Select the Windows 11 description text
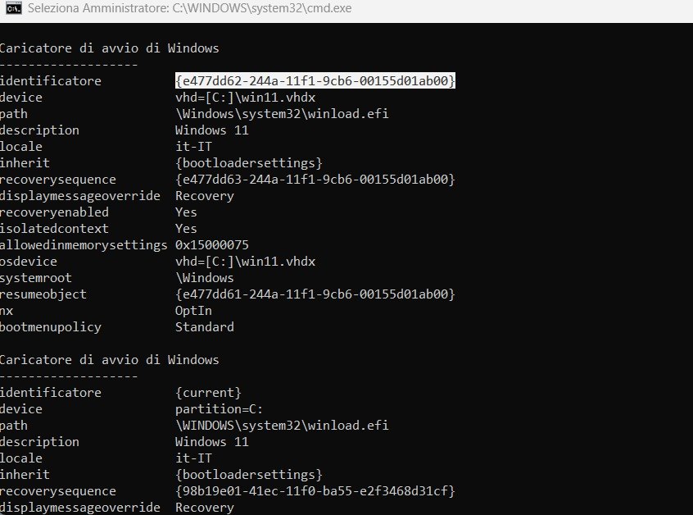 pyautogui.click(x=211, y=130)
